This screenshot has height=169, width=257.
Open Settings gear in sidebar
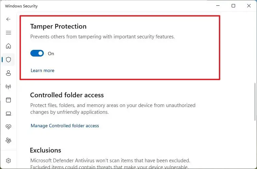click(x=8, y=161)
